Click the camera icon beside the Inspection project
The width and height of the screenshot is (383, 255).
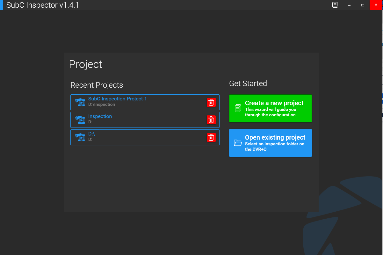pos(80,120)
